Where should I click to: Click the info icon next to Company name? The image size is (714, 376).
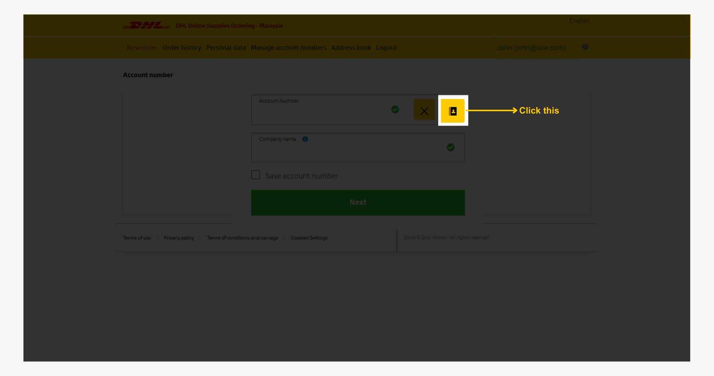pos(305,139)
